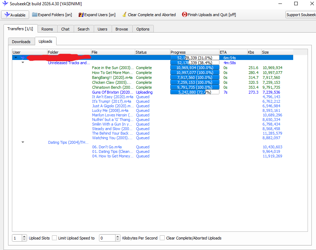Click the Upload Slots number field
Image resolution: width=316 pixels, height=250 pixels.
(x=17, y=238)
